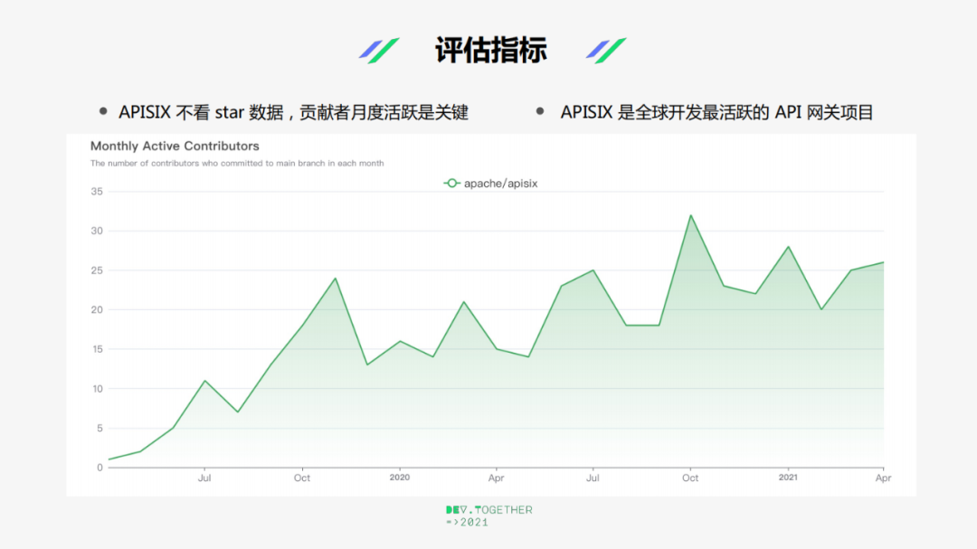Click the 15 label on the y-axis
This screenshot has width=977, height=549.
coord(97,349)
